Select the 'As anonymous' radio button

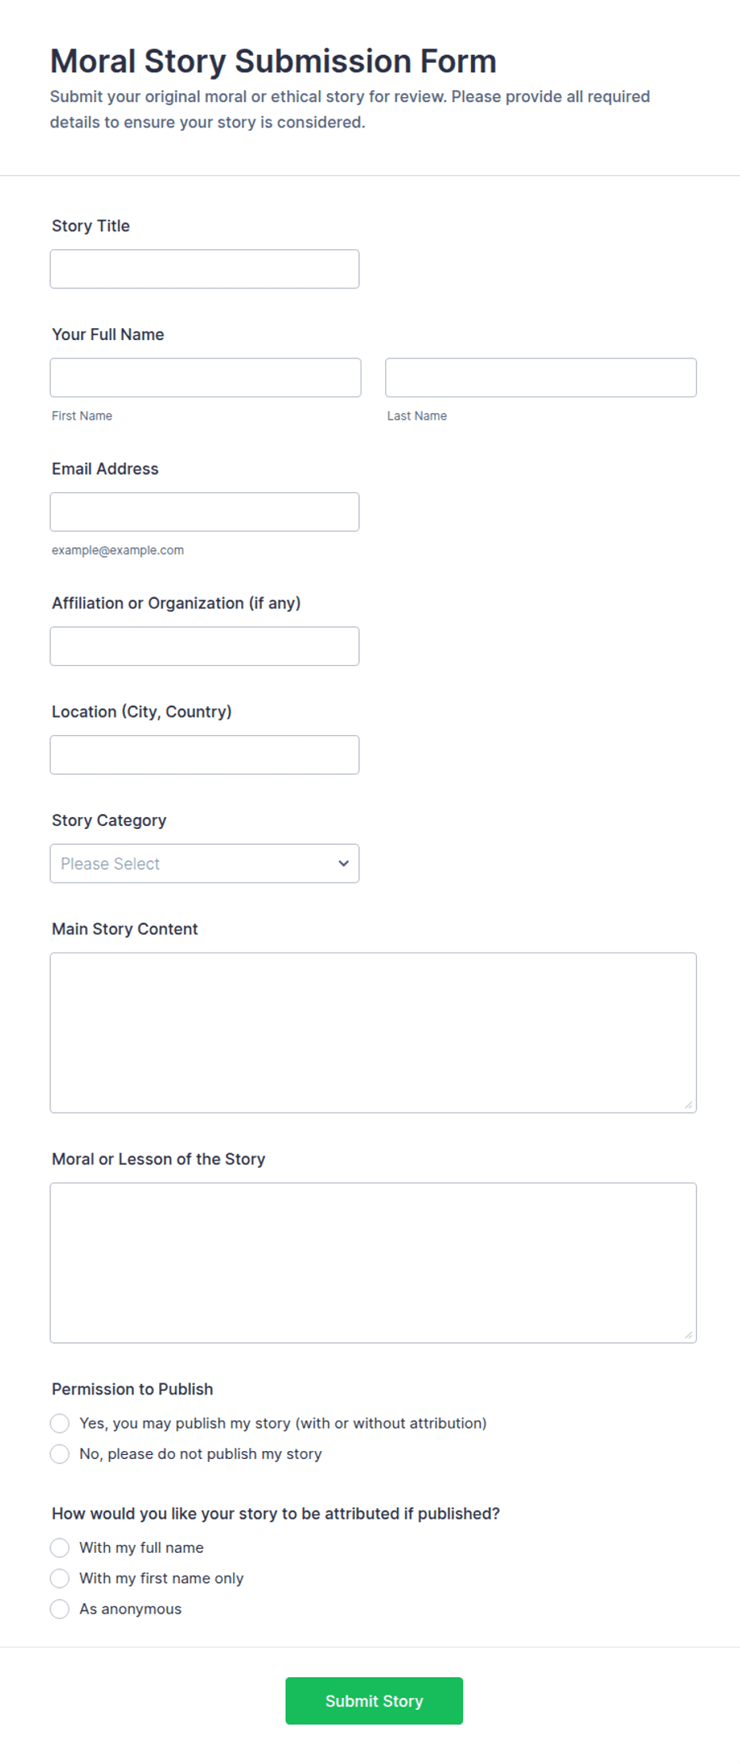pyautogui.click(x=60, y=1609)
